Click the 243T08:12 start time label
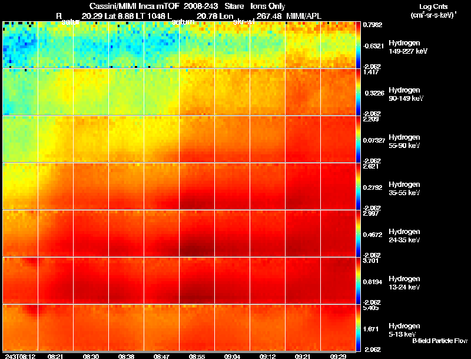 [21, 356]
